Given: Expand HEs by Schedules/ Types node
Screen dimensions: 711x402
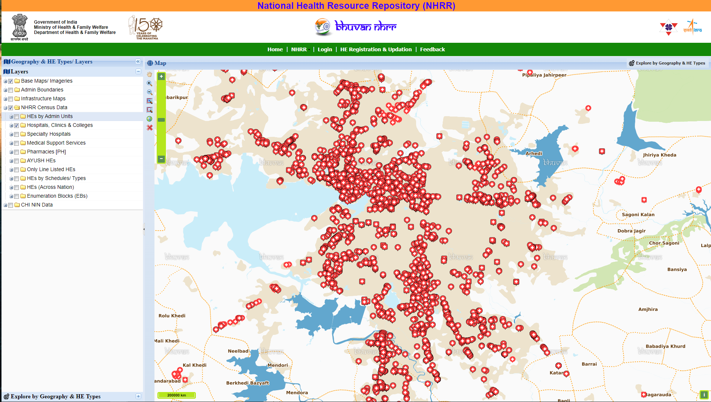Looking at the screenshot, I should point(11,179).
